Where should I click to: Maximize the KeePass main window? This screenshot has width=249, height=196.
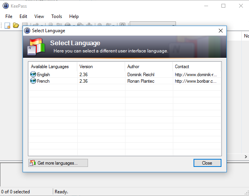223,6
